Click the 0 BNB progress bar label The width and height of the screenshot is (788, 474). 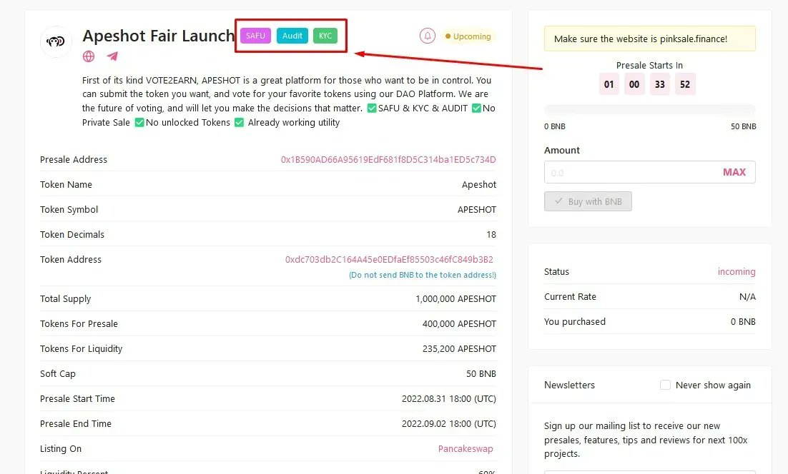coord(554,126)
